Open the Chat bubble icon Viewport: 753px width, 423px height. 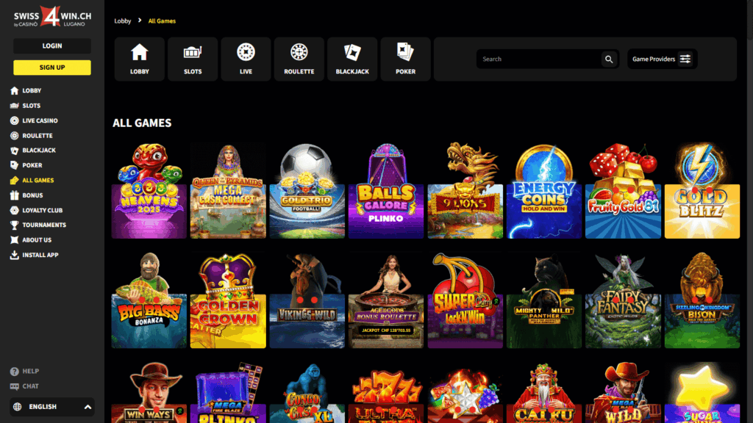pyautogui.click(x=15, y=386)
